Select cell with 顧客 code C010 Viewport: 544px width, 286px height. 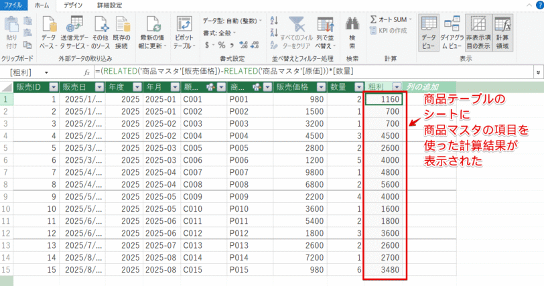(204, 209)
